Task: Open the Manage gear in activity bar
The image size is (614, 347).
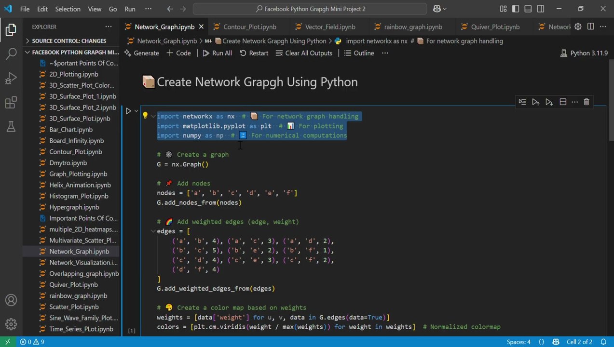Action: [x=11, y=324]
